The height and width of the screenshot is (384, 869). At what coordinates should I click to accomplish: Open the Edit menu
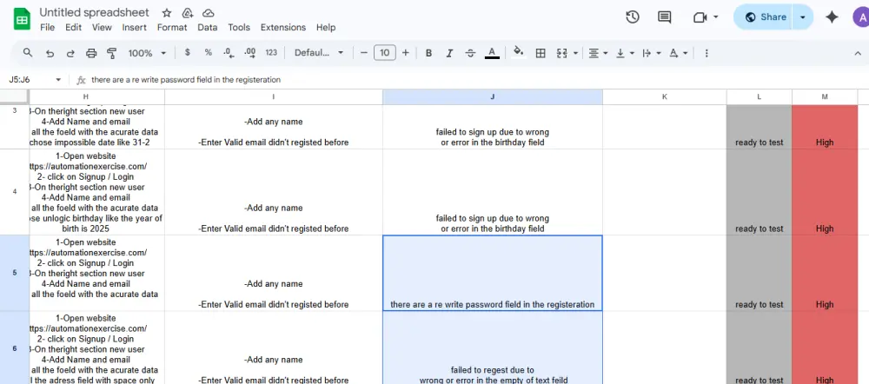point(73,27)
